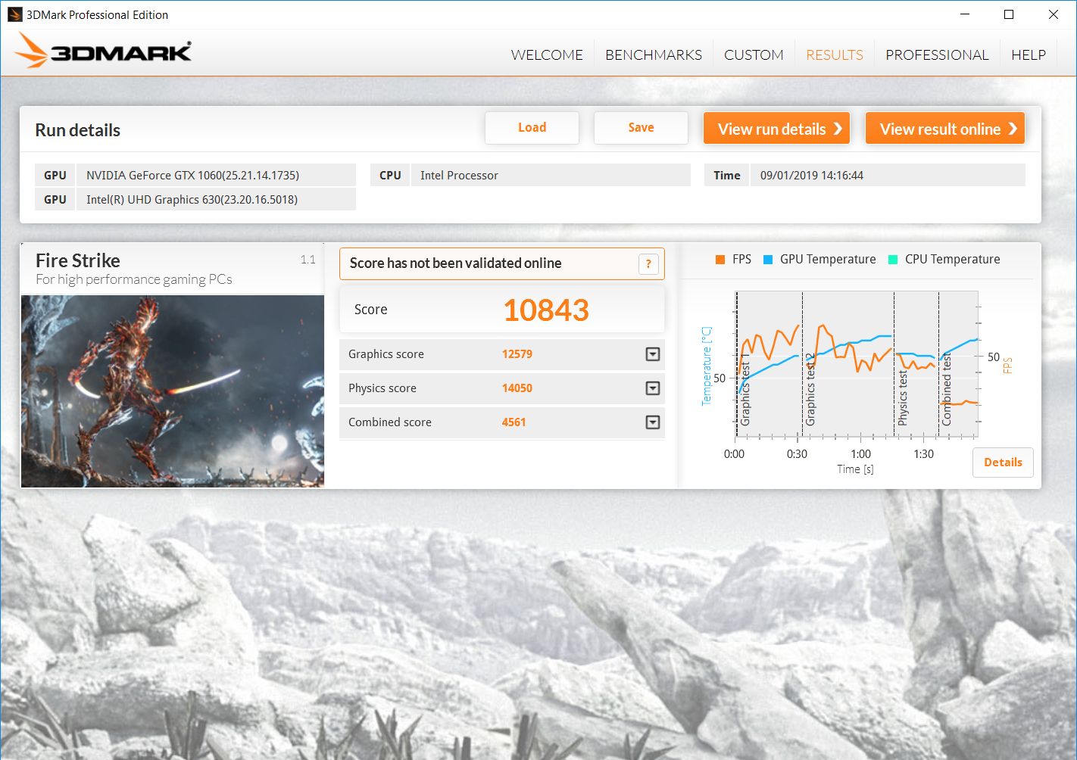Image resolution: width=1077 pixels, height=760 pixels.
Task: Click the orange FPS legend swatch
Action: pyautogui.click(x=720, y=260)
